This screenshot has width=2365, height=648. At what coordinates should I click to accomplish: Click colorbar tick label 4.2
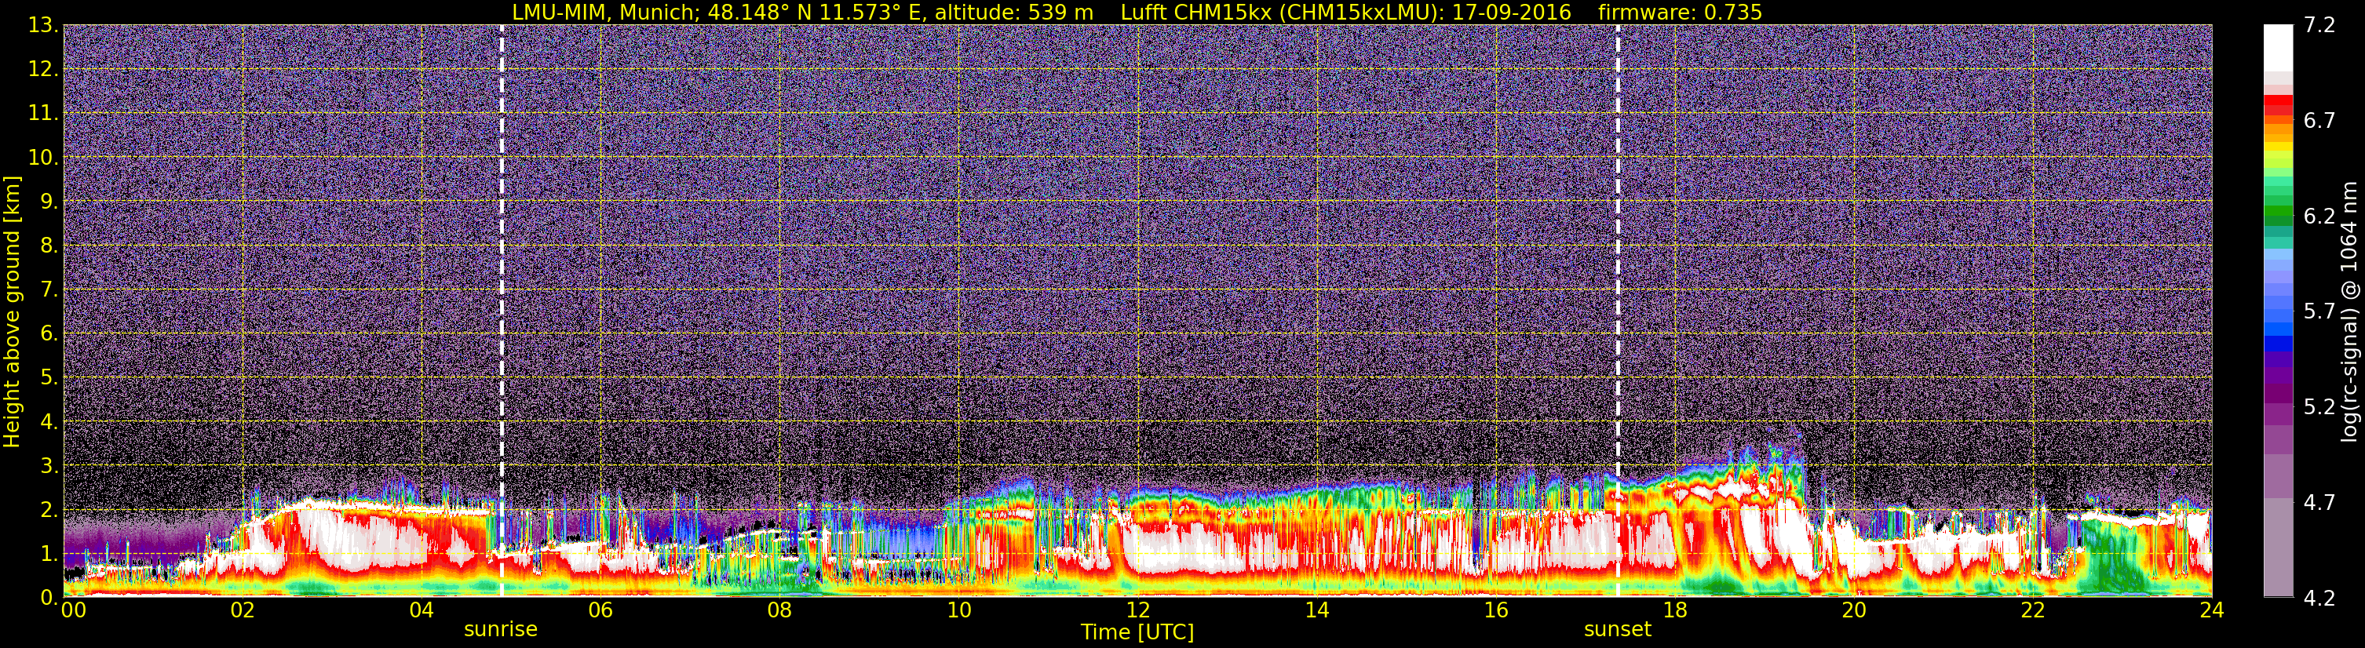coord(2319,598)
